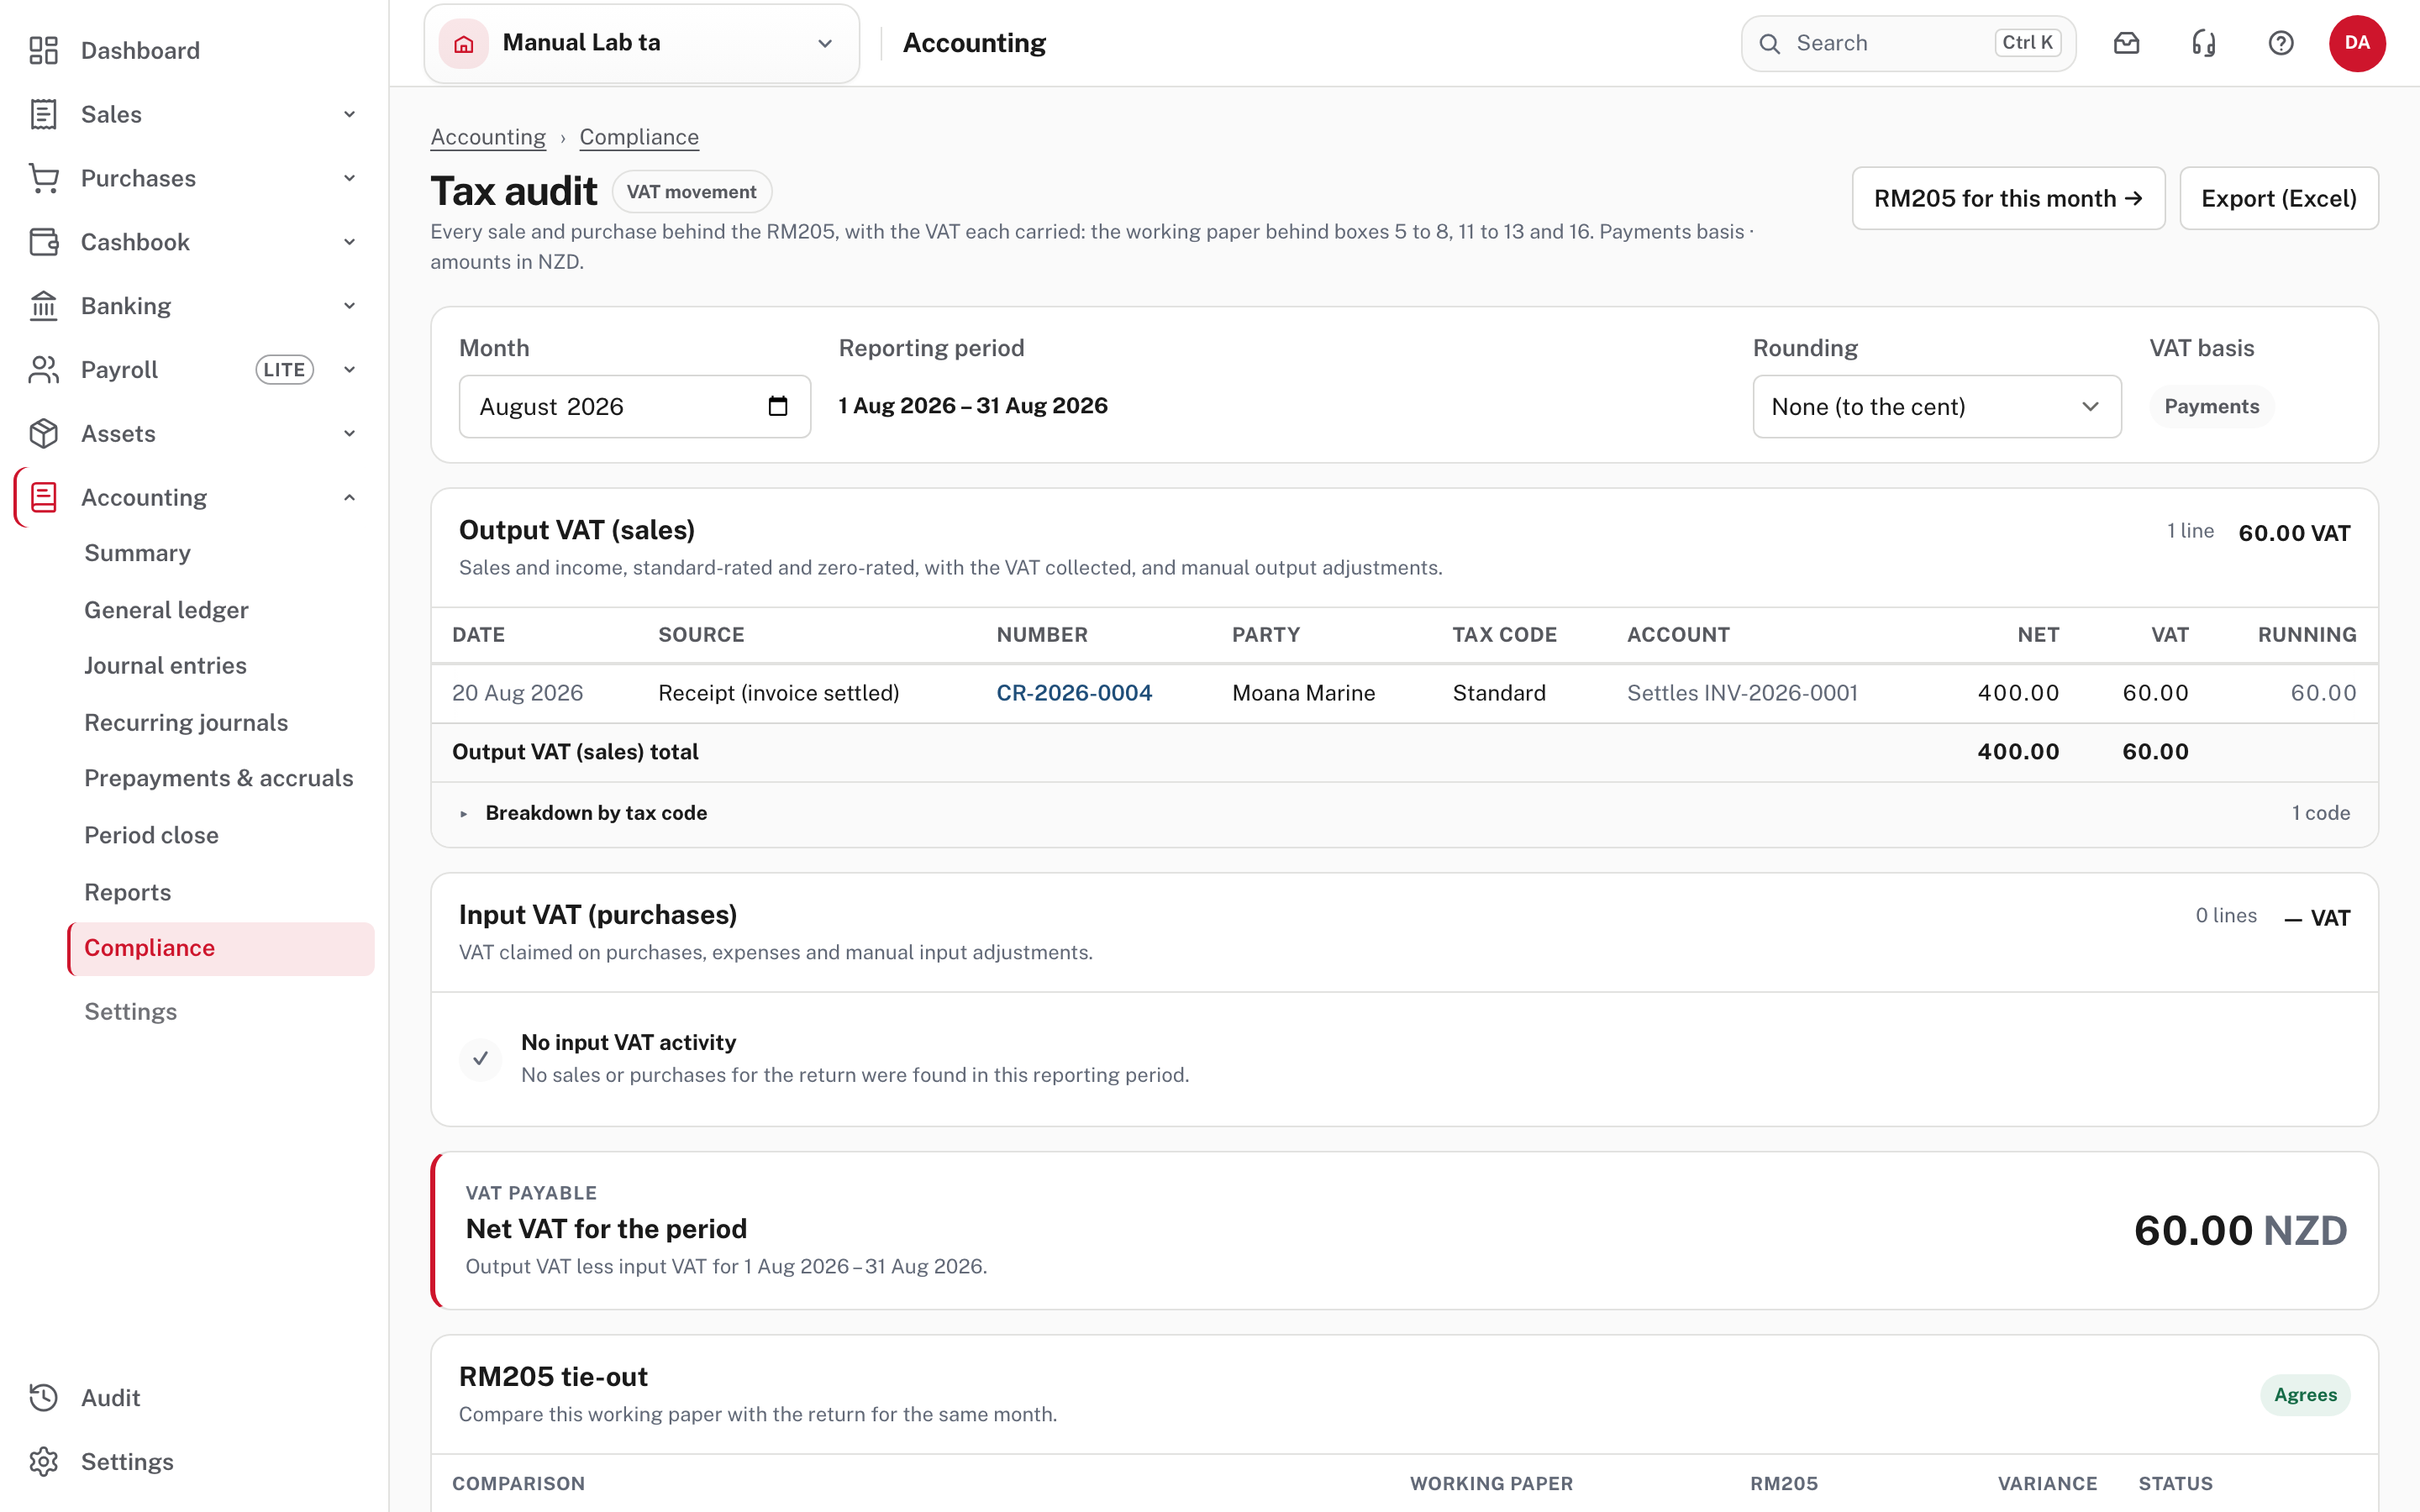This screenshot has height=1512, width=2420.
Task: Open the support headset icon
Action: (x=2204, y=43)
